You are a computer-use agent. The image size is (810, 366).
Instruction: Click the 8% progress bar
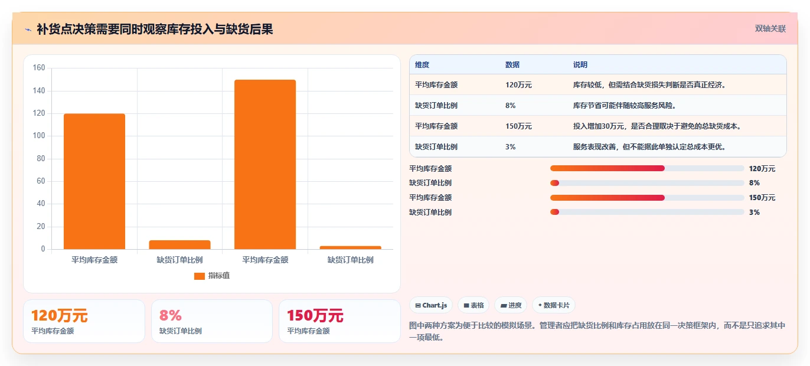point(647,183)
